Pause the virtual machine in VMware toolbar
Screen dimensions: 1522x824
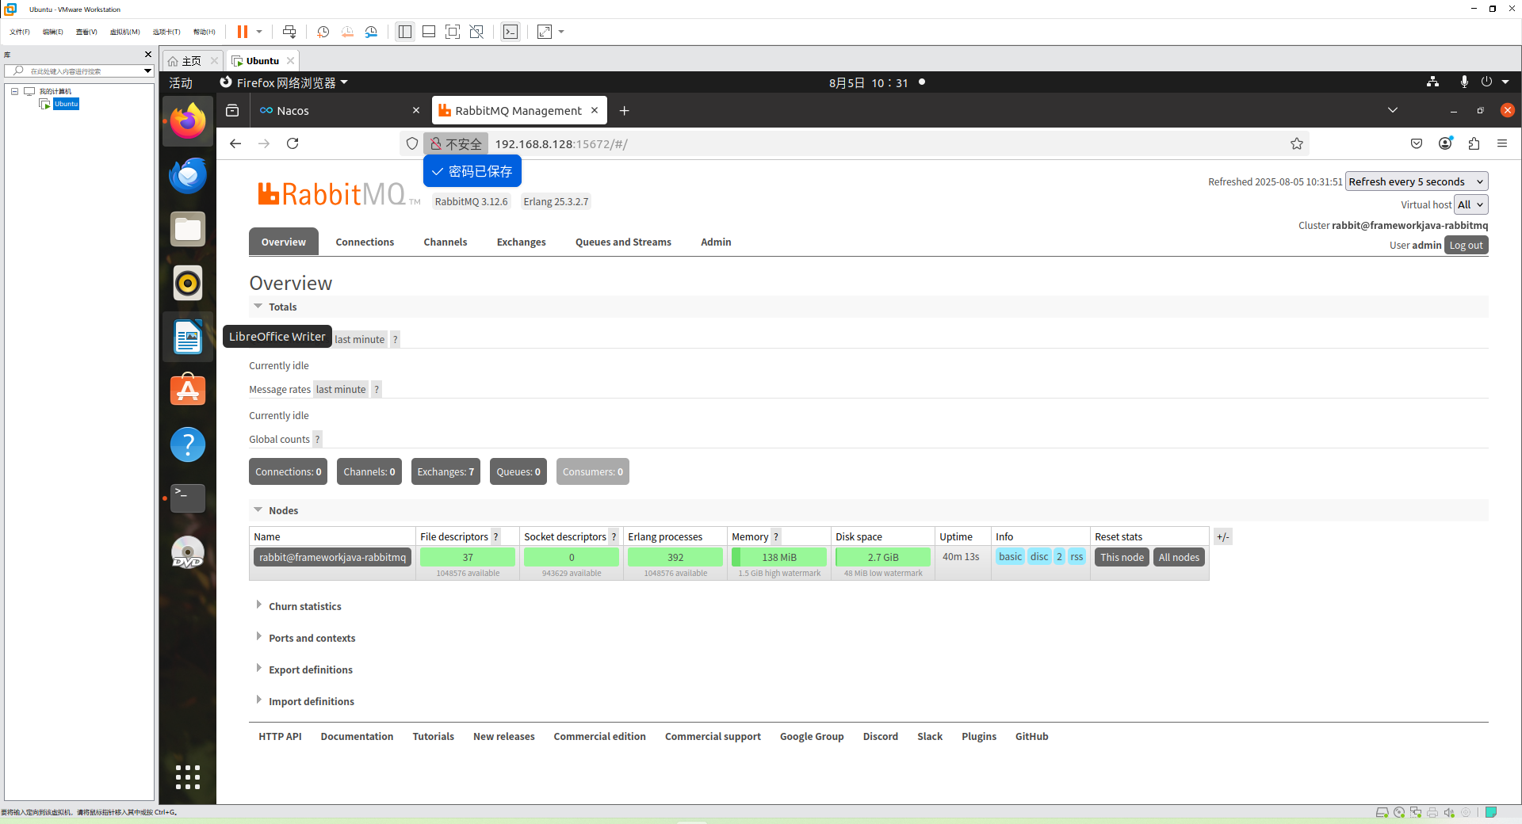(243, 32)
